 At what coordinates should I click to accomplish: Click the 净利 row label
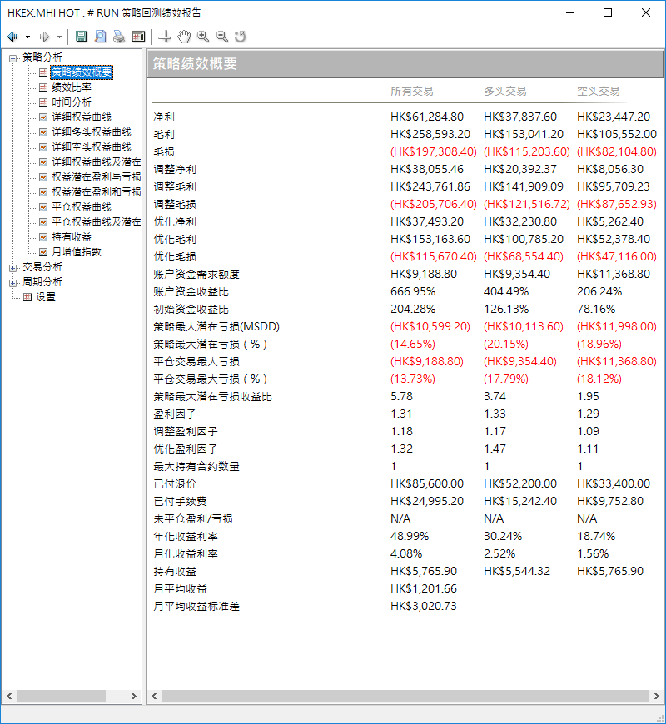point(164,117)
